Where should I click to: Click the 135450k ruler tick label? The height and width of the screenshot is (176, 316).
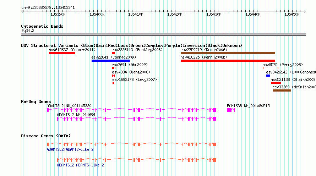click(x=292, y=14)
